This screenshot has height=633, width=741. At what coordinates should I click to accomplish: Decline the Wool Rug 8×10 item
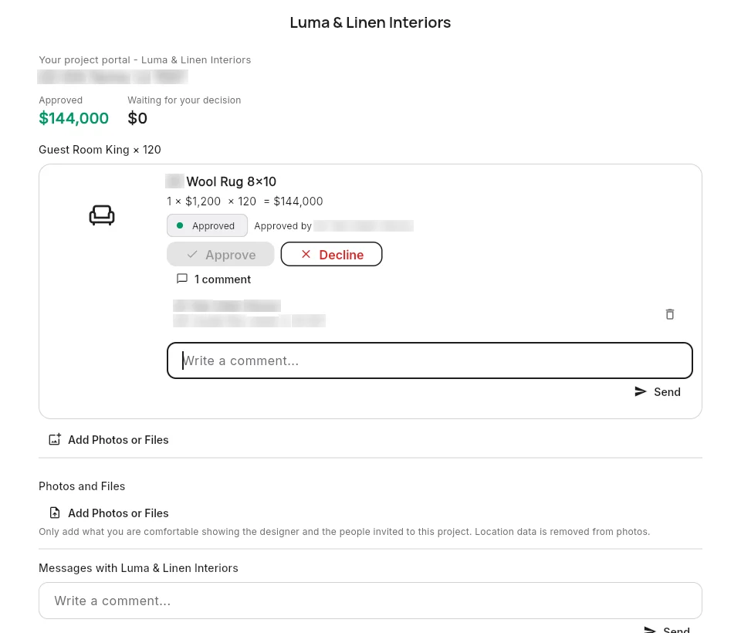click(x=331, y=254)
